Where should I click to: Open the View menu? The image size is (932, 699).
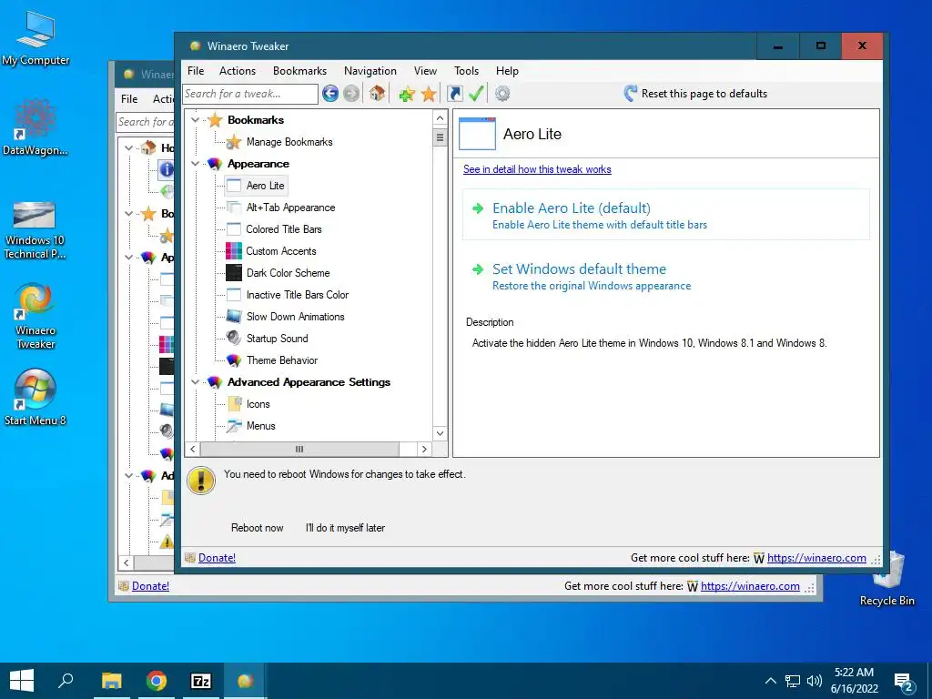point(425,71)
